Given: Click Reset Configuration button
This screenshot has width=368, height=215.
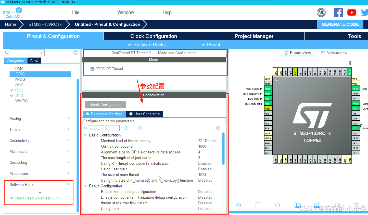Looking at the screenshot, I should [106, 105].
